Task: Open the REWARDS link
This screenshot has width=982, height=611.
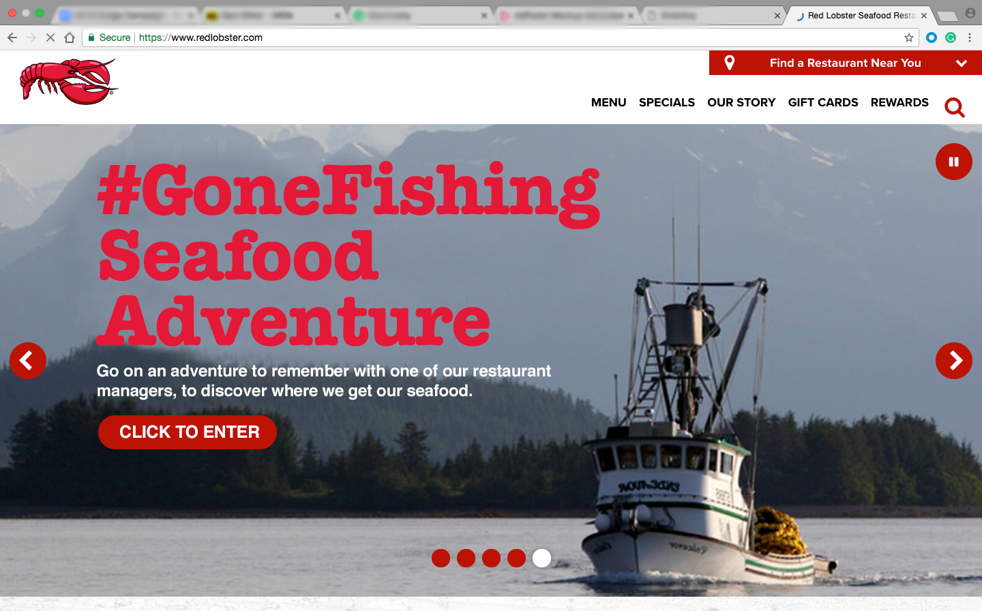Action: (x=899, y=102)
